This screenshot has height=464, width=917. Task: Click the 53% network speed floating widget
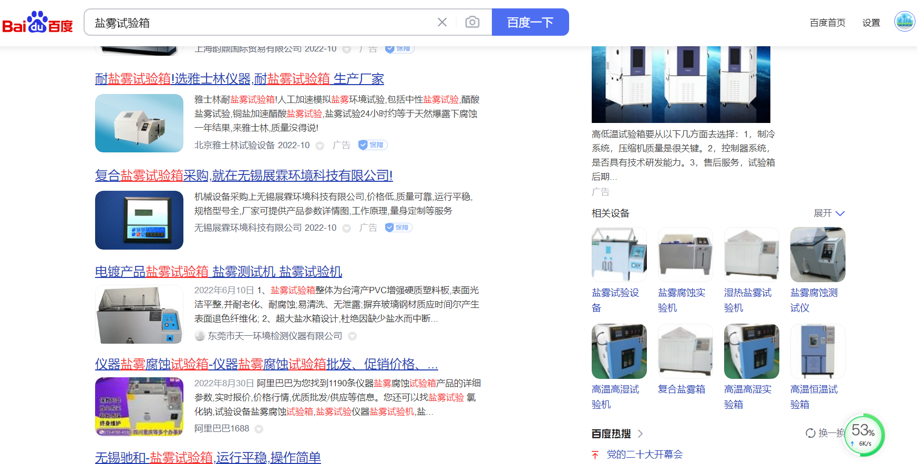(x=864, y=435)
